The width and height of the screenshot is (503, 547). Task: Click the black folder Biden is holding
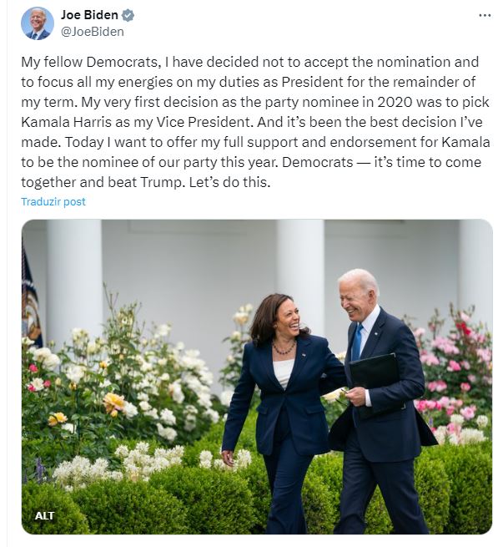click(375, 372)
